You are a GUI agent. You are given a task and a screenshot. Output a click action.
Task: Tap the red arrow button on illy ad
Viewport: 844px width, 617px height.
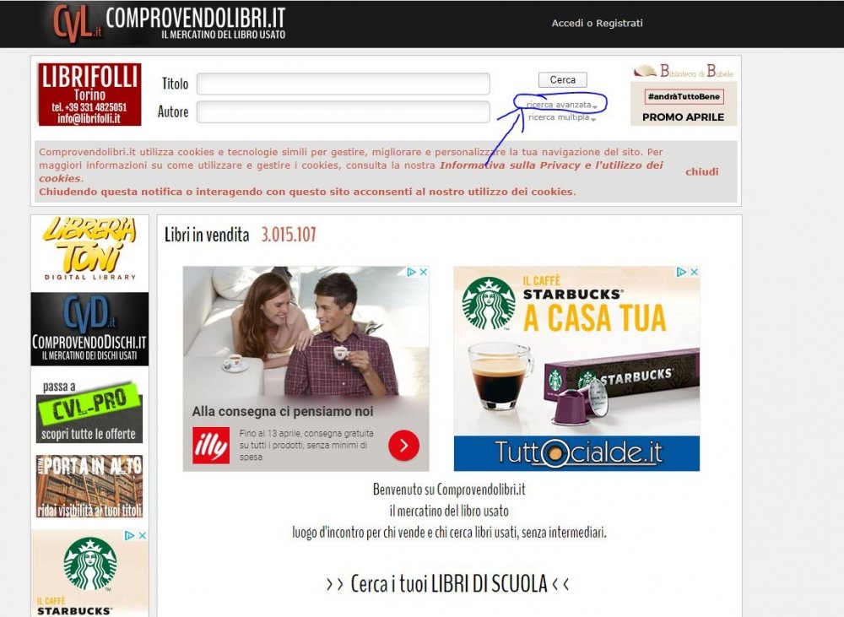point(403,446)
